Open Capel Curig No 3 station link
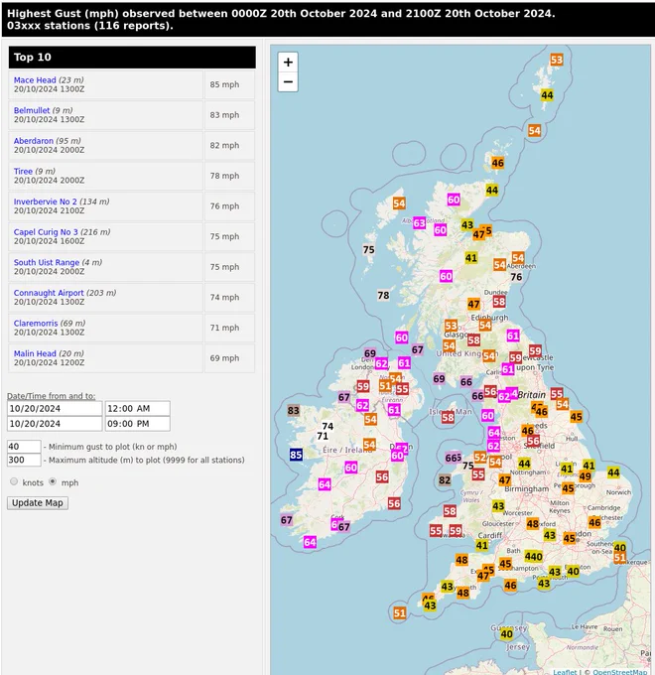655x675 pixels. [46, 232]
